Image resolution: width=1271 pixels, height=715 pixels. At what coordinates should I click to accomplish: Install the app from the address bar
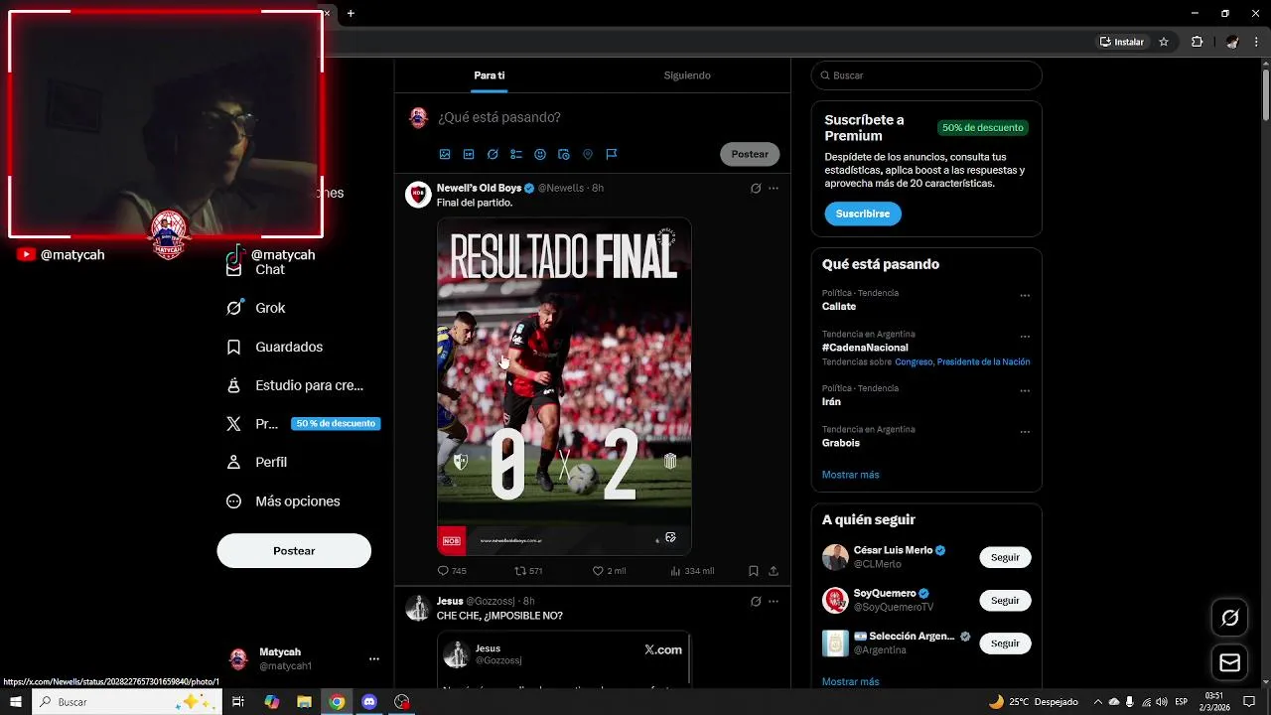pyautogui.click(x=1122, y=42)
